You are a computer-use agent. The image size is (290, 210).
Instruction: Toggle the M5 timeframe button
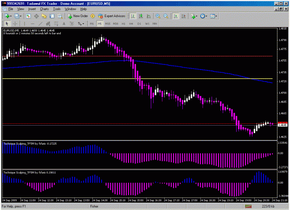pos(100,24)
